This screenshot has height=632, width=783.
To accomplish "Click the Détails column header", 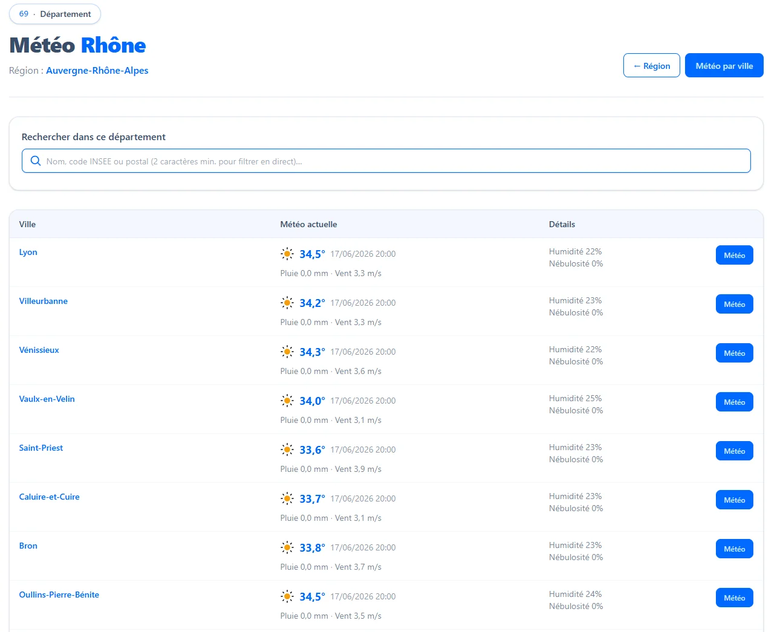I will 562,224.
